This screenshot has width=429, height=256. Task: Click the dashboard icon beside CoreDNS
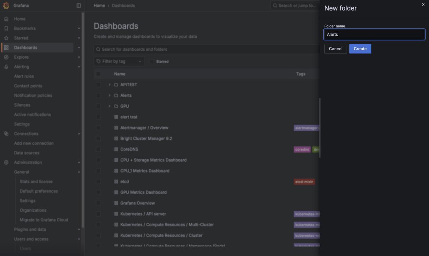click(x=116, y=149)
